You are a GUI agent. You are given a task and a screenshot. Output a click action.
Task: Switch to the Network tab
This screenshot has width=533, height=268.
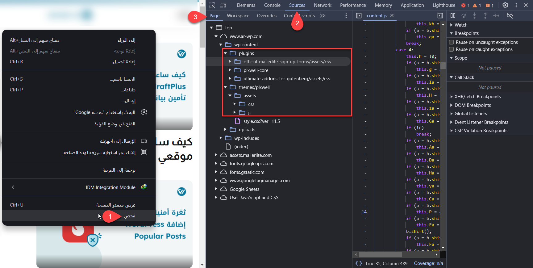coord(323,5)
